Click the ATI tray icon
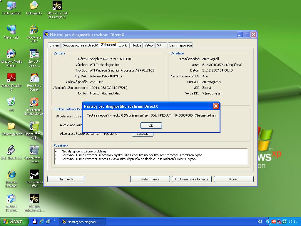This screenshot has height=226, width=301. 274,222
